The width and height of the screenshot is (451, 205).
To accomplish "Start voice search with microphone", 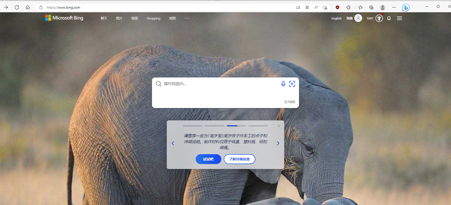I will tap(283, 84).
